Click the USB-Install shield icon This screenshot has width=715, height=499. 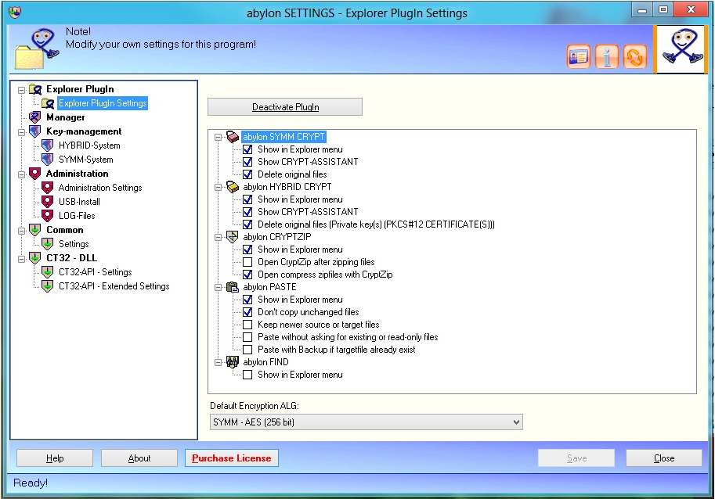pyautogui.click(x=47, y=202)
